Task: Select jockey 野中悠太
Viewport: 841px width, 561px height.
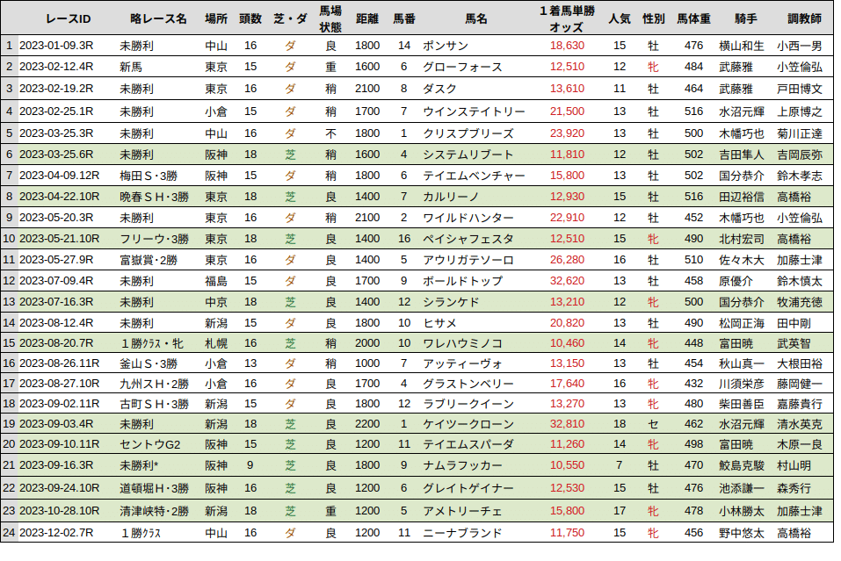Action: (x=741, y=533)
